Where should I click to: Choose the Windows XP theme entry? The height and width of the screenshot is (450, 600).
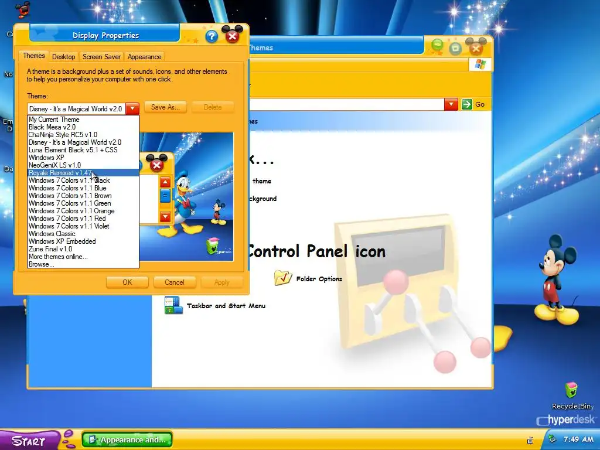tap(83, 158)
